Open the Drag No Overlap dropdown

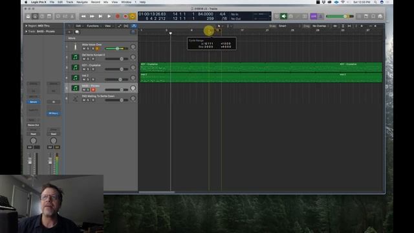pyautogui.click(x=321, y=26)
